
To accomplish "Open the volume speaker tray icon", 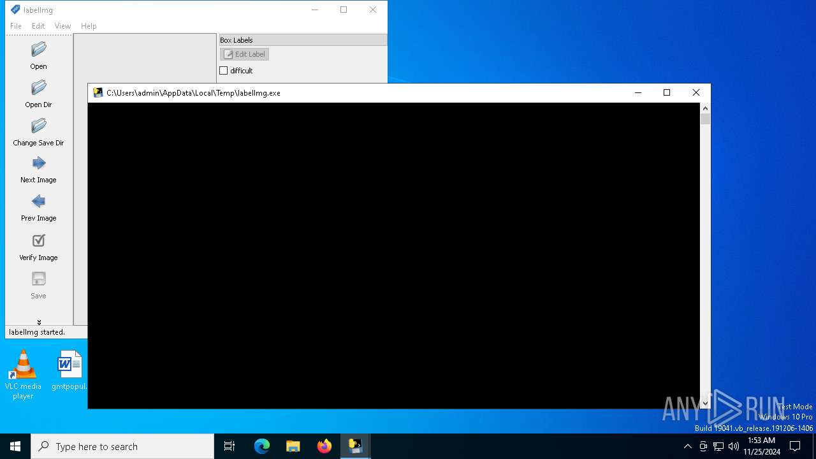I will [734, 446].
